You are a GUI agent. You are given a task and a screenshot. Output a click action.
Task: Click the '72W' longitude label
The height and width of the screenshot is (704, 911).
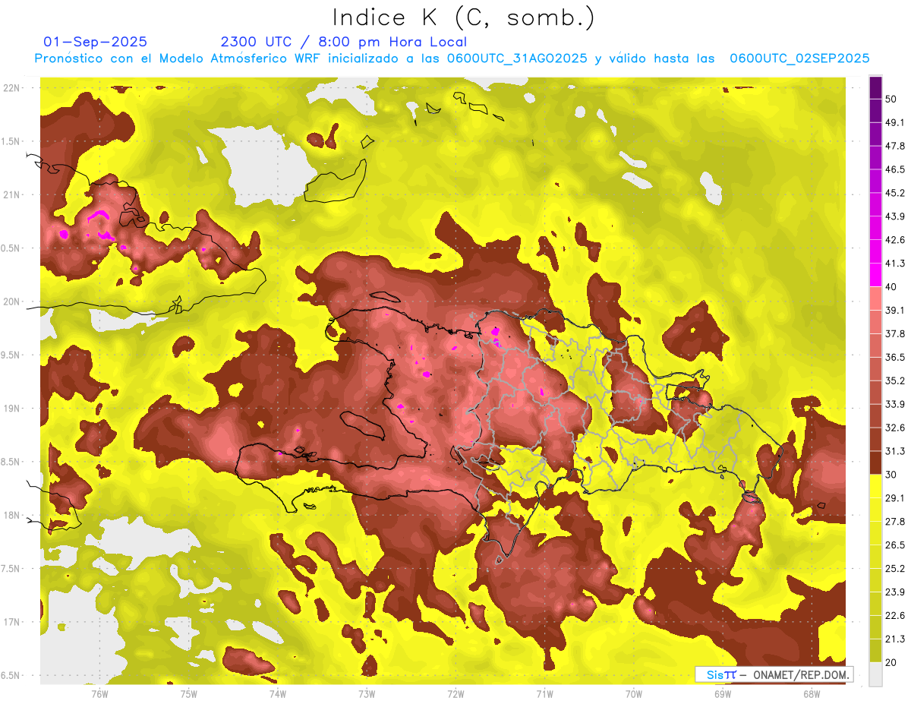point(455,693)
